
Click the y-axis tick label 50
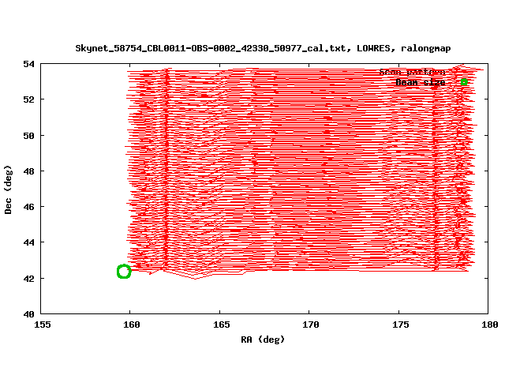click(x=28, y=136)
